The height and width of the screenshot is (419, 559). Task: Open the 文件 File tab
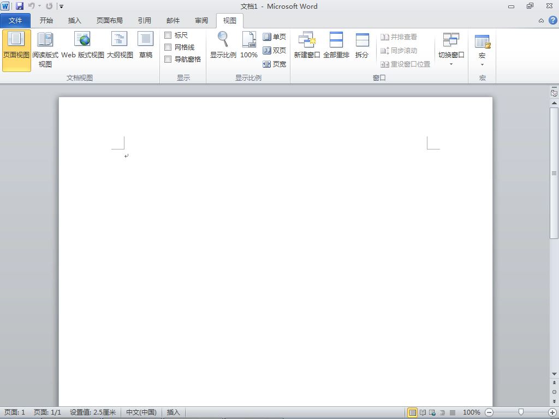15,20
